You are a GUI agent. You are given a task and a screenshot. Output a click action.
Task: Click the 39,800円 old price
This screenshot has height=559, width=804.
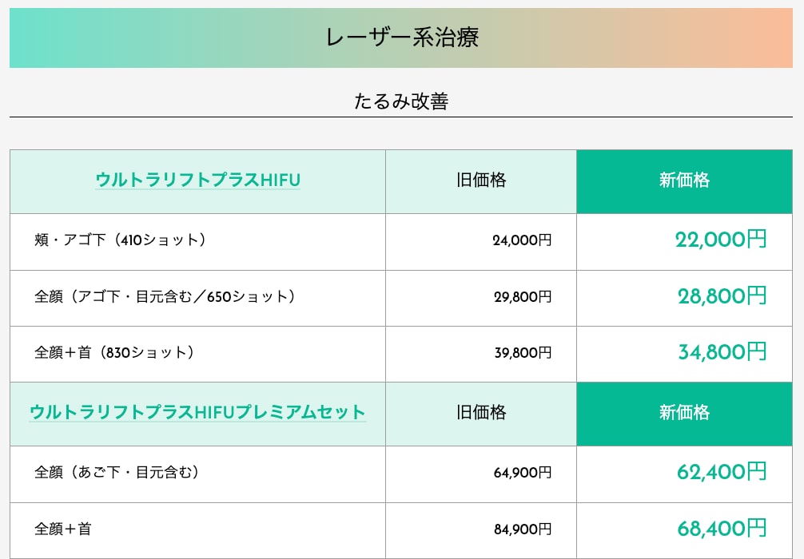click(x=523, y=353)
